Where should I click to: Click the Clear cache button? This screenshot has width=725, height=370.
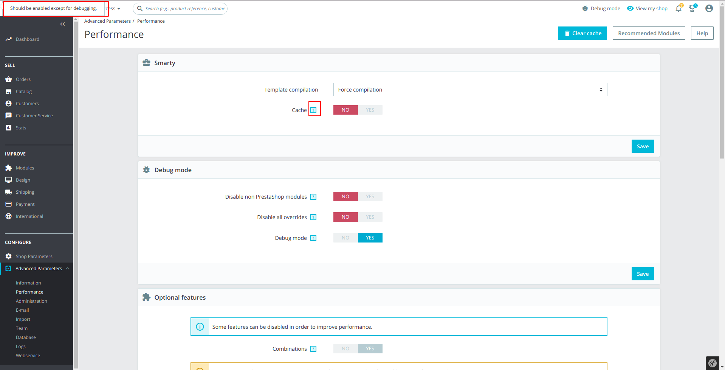[582, 33]
